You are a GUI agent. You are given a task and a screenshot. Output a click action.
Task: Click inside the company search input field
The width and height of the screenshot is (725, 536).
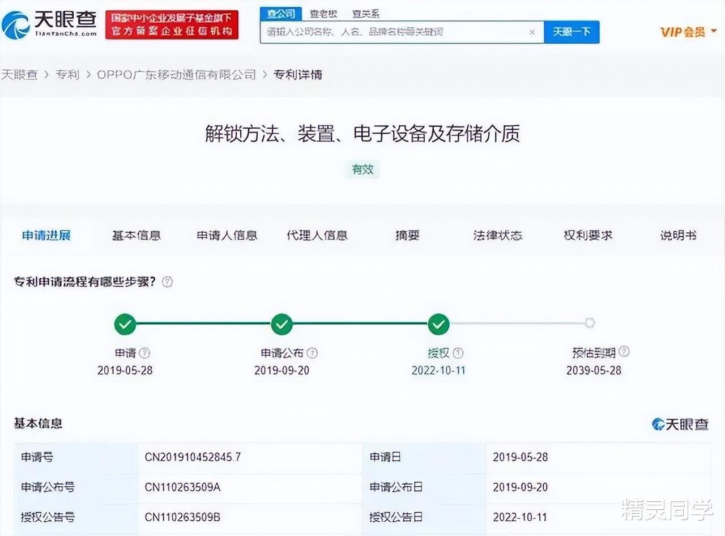(x=396, y=32)
